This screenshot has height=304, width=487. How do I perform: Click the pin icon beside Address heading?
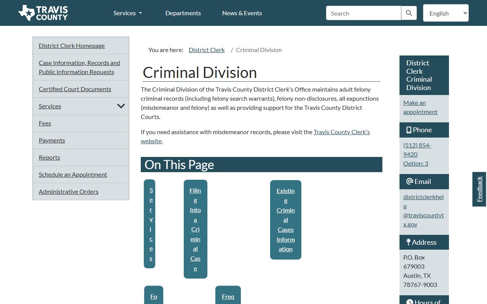[408, 242]
